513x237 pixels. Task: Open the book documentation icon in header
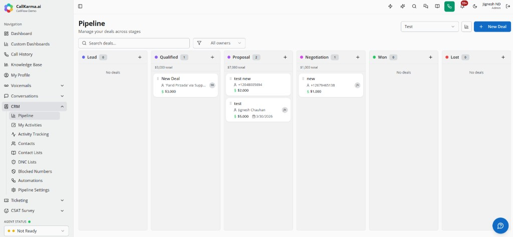(x=437, y=6)
